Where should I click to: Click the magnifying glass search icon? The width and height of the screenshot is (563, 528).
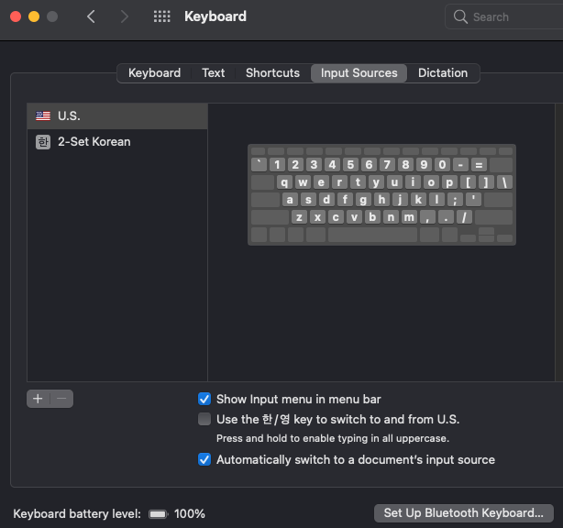click(x=460, y=16)
